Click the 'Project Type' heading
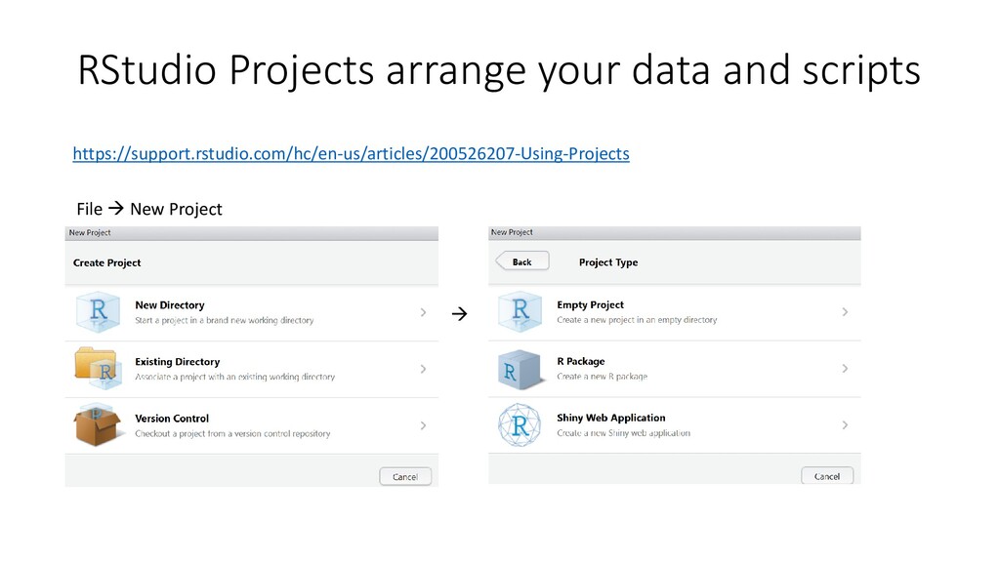The image size is (1000, 562). tap(607, 262)
